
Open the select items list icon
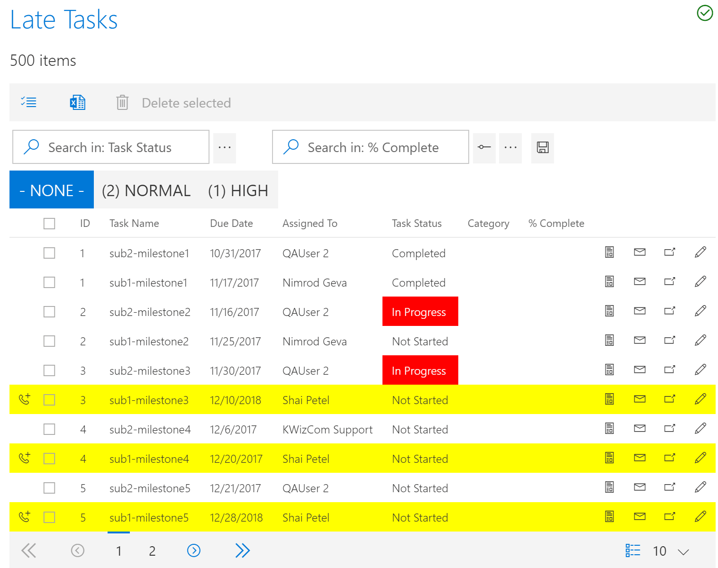tap(28, 102)
